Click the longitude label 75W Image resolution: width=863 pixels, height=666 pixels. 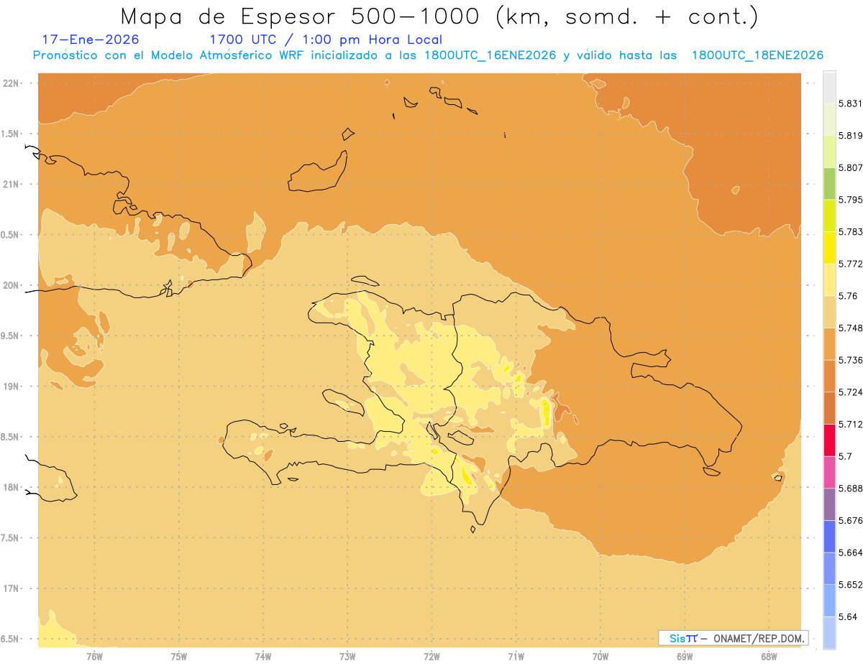179,657
